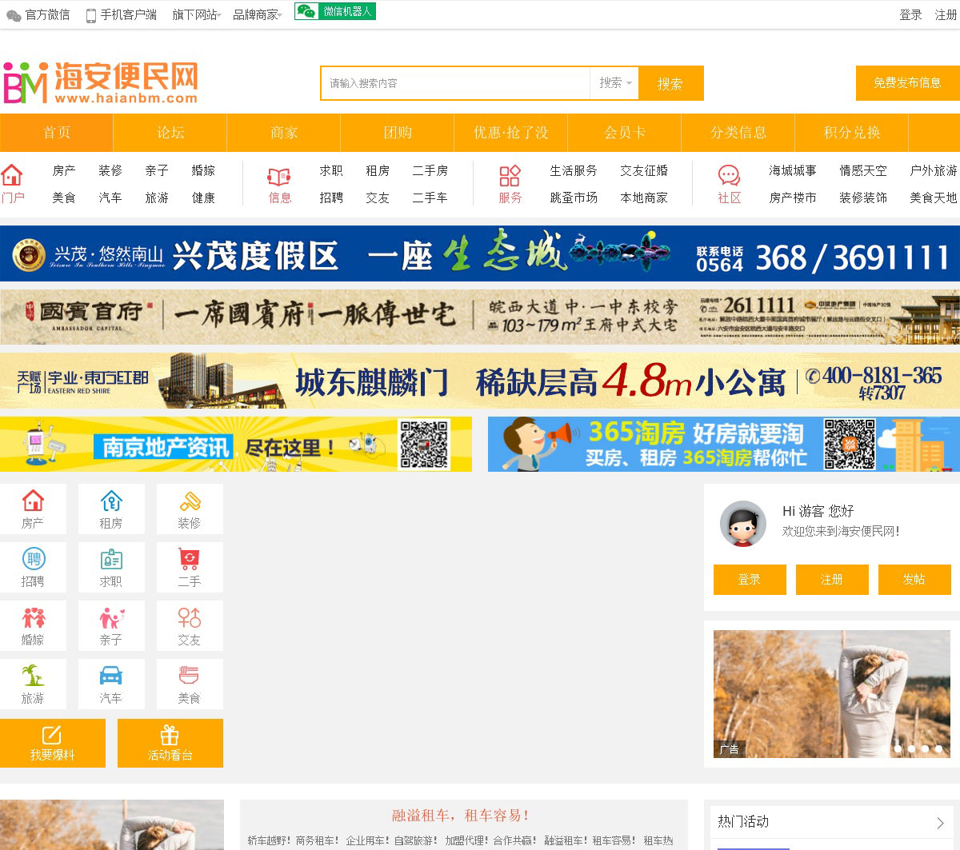Click the 求职 link under 信息

[331, 171]
